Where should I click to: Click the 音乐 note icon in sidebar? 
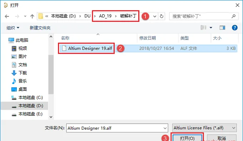(x=14, y=81)
